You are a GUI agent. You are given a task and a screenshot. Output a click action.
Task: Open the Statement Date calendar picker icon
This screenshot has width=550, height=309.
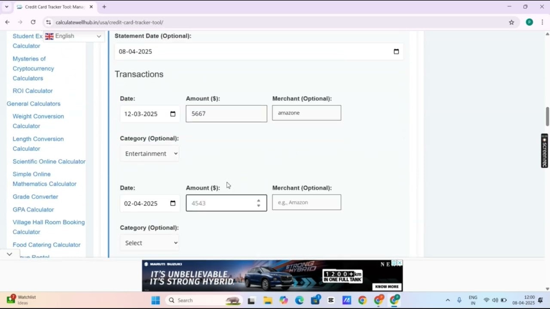pyautogui.click(x=396, y=51)
